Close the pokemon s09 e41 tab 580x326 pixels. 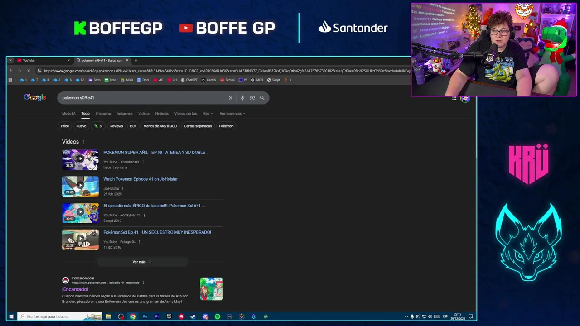pos(127,60)
